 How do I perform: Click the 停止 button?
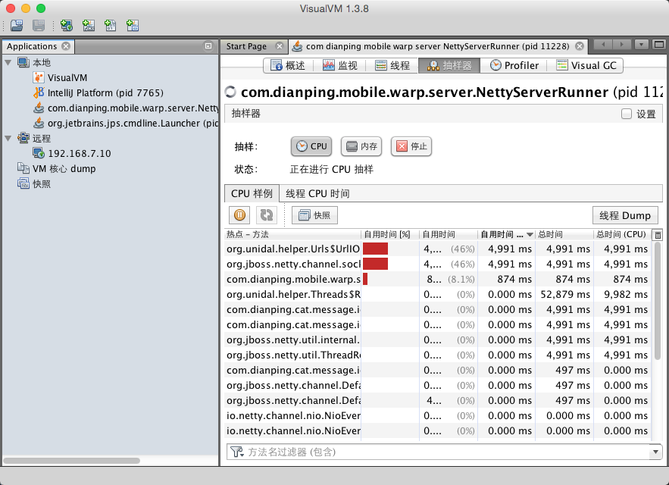tap(411, 146)
